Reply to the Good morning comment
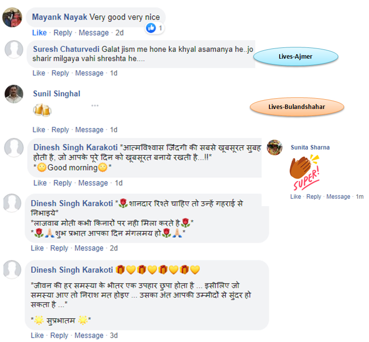 point(62,183)
